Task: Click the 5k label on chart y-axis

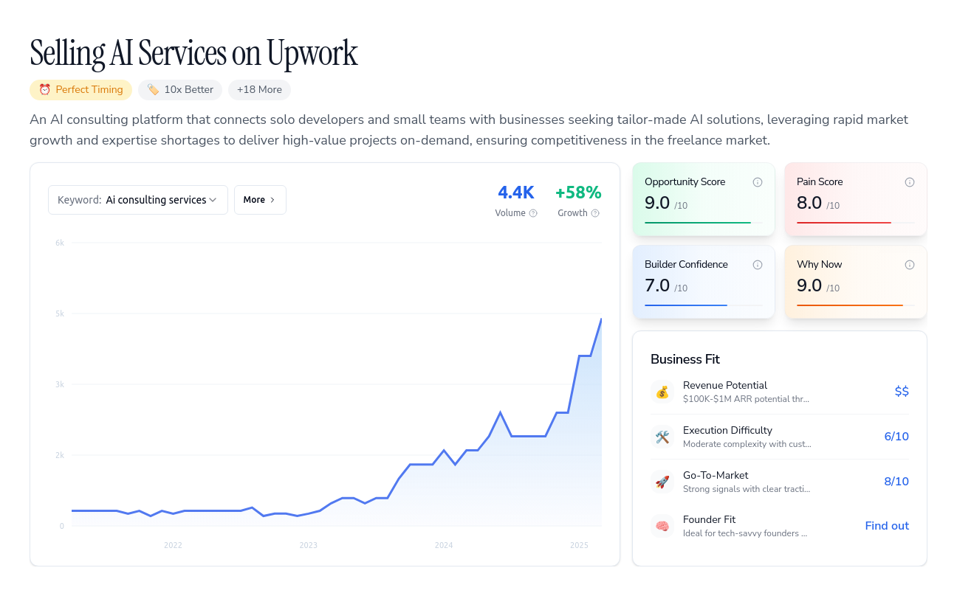Action: [60, 313]
